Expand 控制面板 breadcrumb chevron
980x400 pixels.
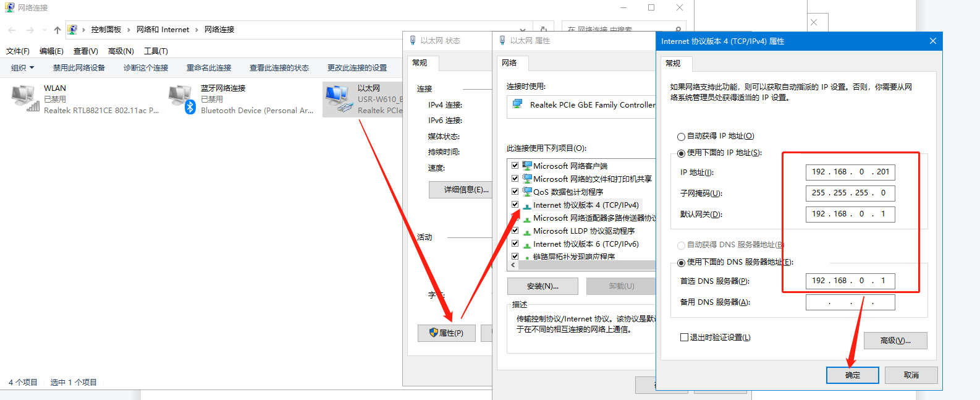coord(129,30)
